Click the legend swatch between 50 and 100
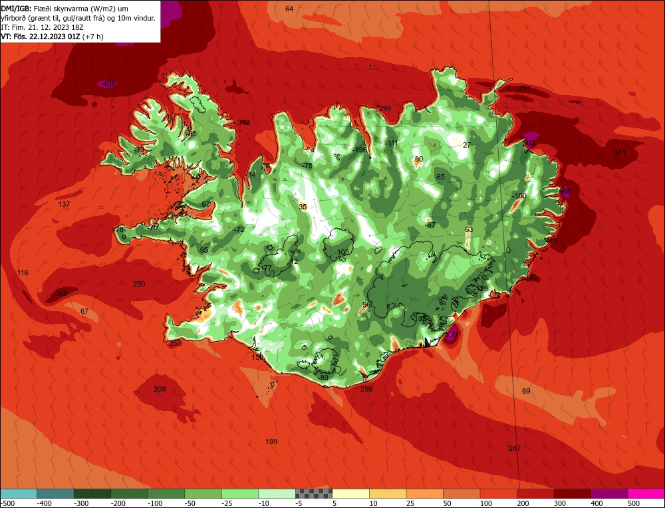Screen dimensions: 665x508 (x=462, y=493)
